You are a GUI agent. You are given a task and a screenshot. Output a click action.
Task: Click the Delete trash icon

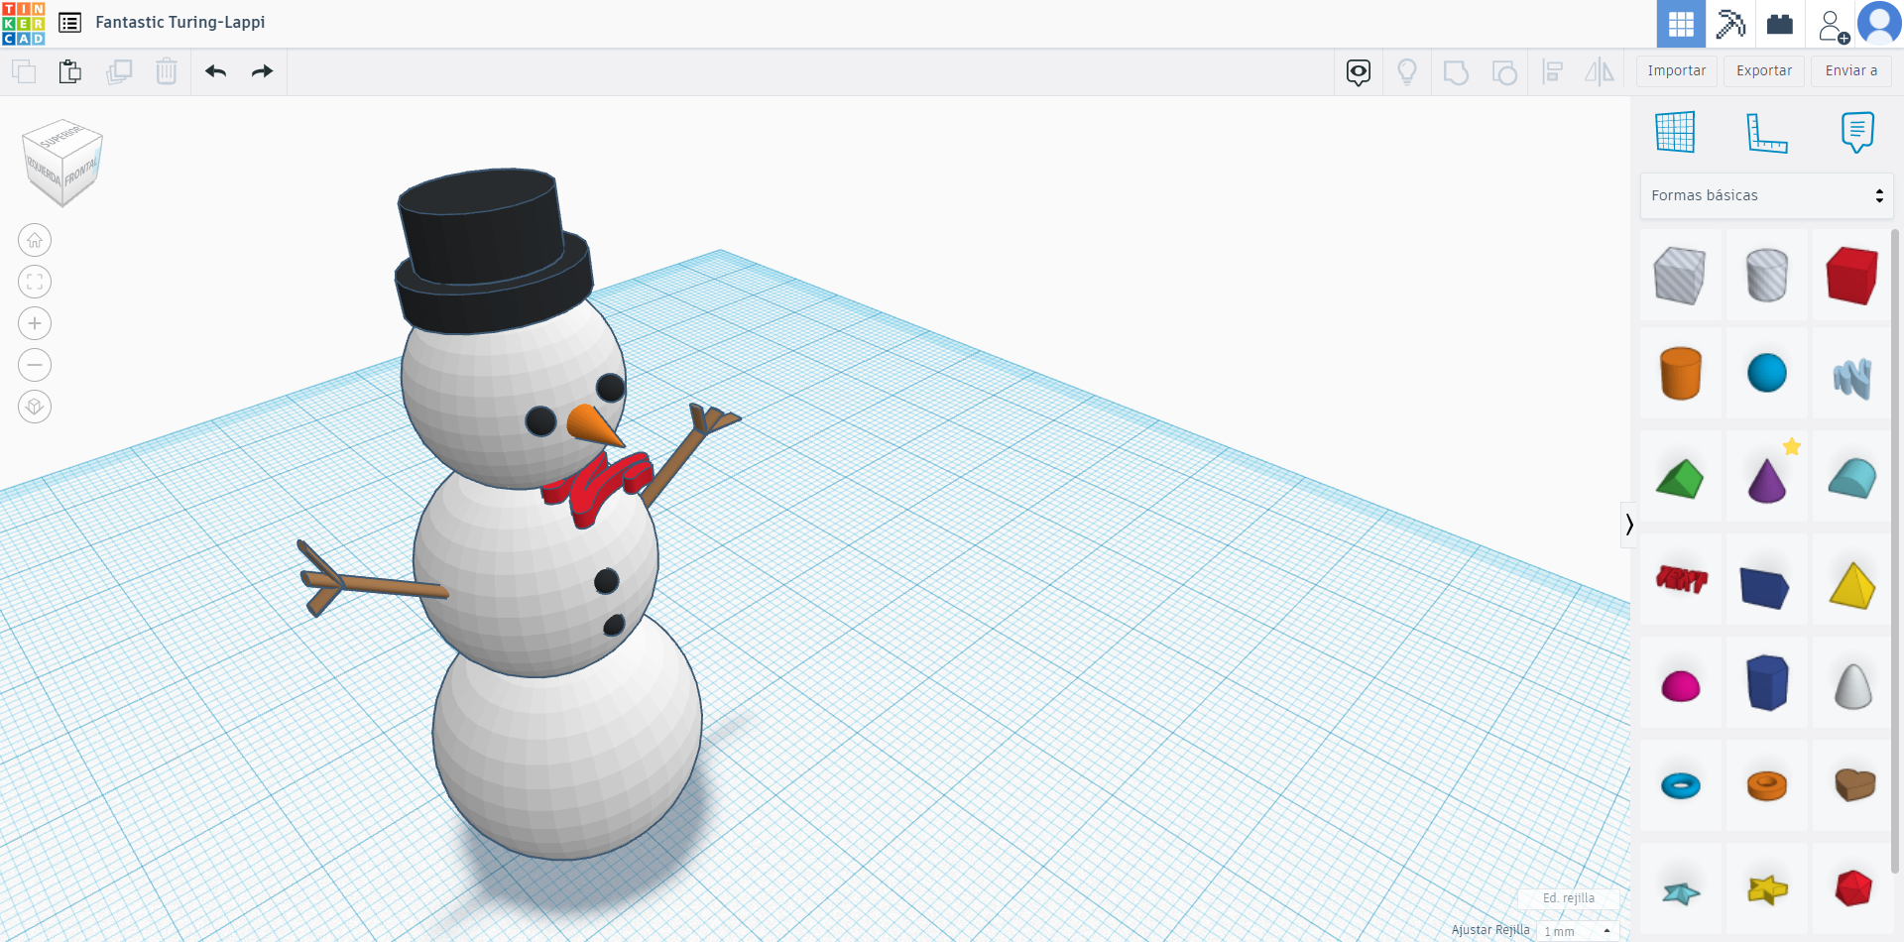[x=167, y=71]
